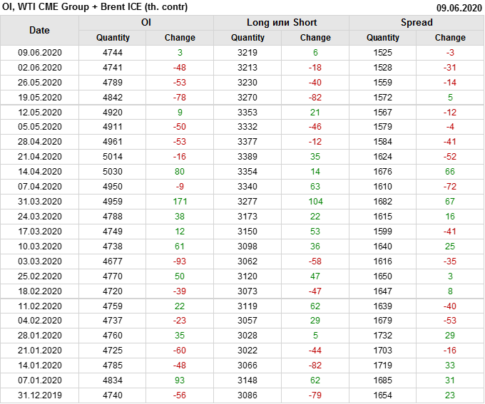Select the Quantity subheader under Long или Short
This screenshot has width=485, height=404.
pos(247,38)
